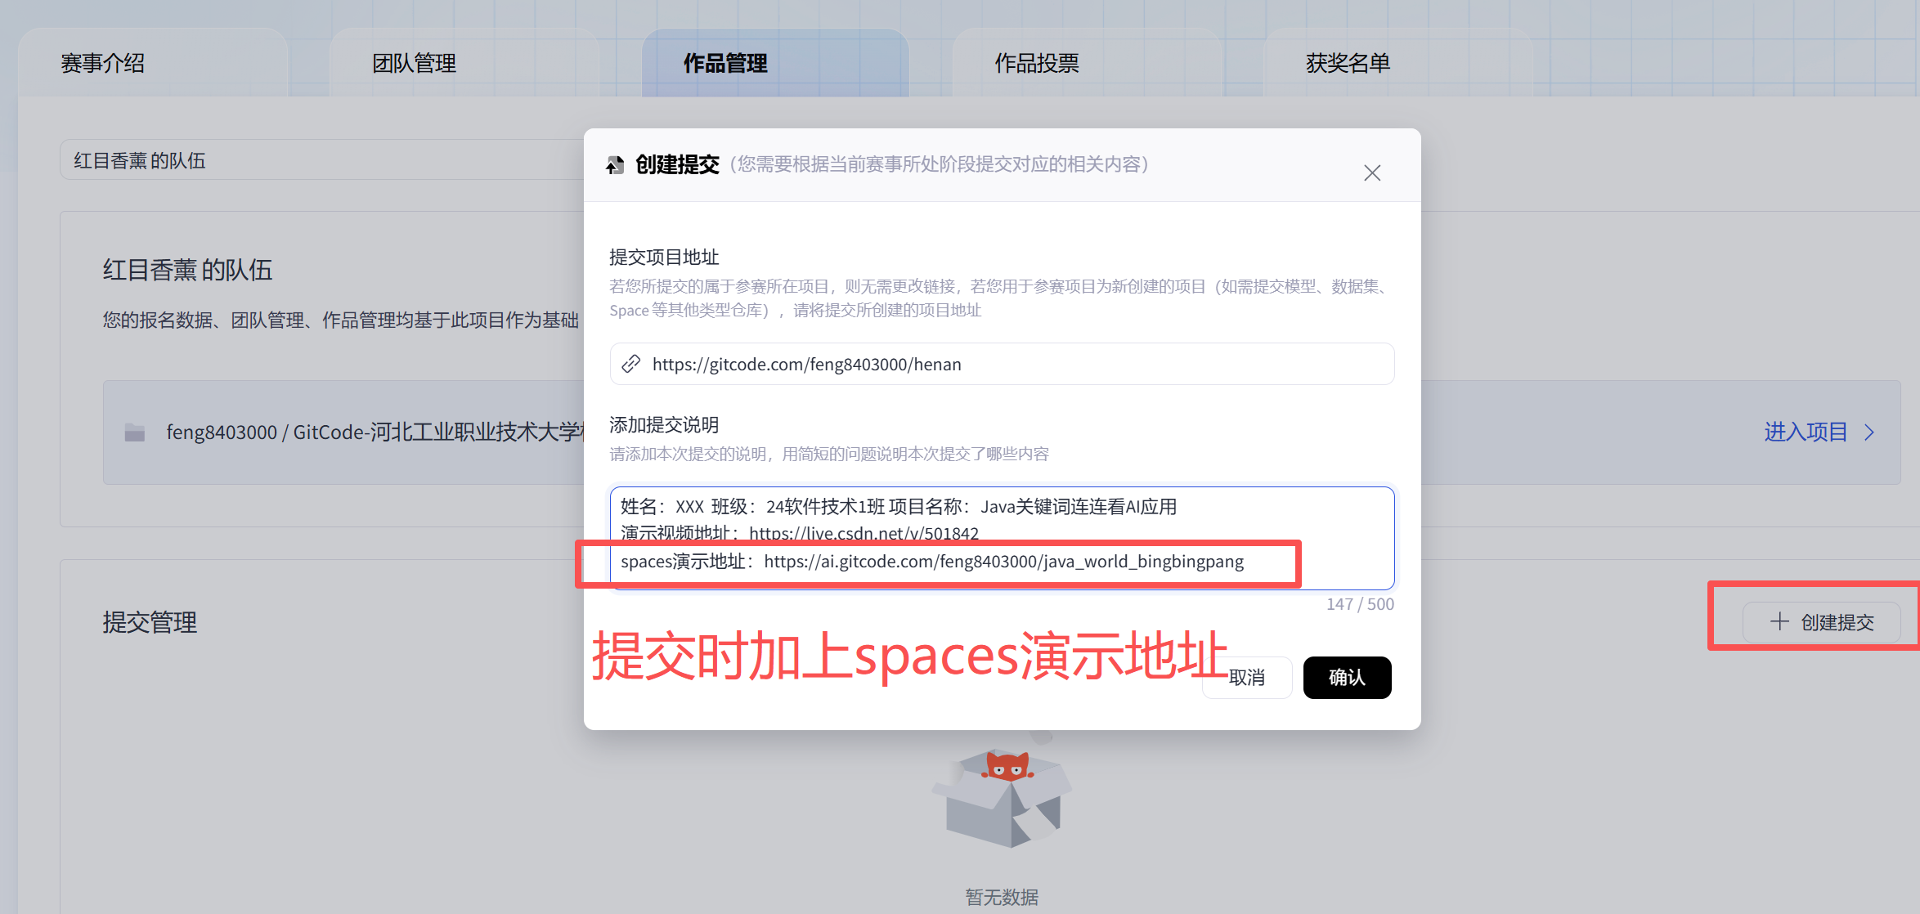Select the 作品管理 tab
Image resolution: width=1920 pixels, height=914 pixels.
pos(724,63)
